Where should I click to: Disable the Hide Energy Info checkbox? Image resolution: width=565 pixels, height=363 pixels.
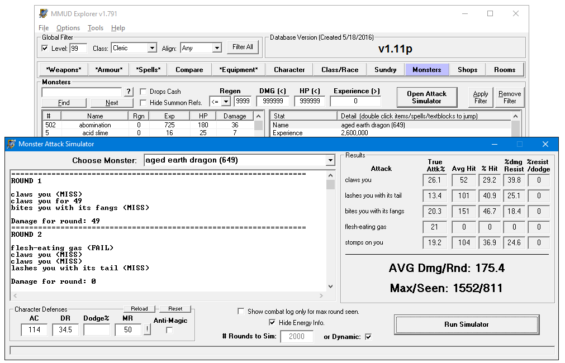click(x=272, y=323)
